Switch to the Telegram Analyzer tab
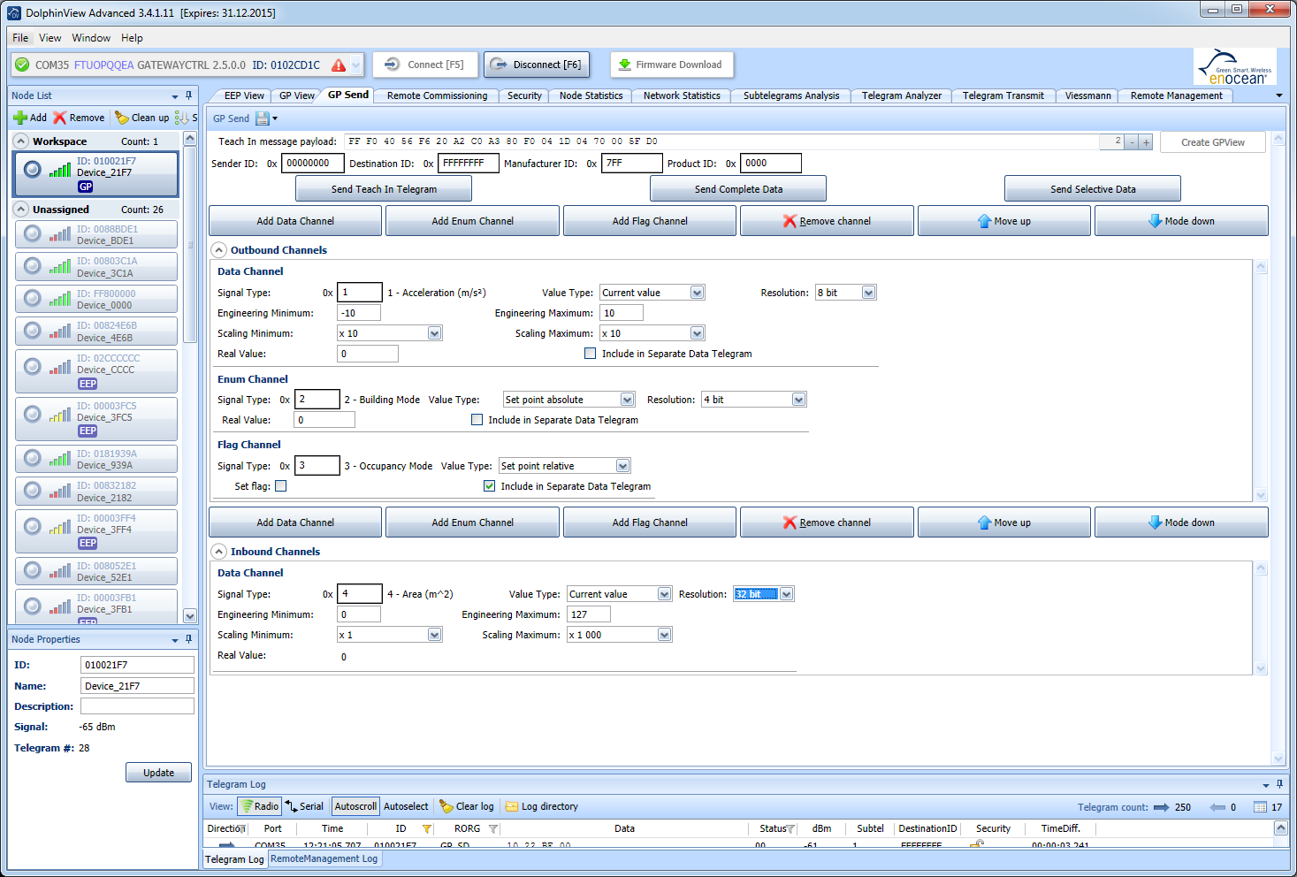 (x=901, y=95)
